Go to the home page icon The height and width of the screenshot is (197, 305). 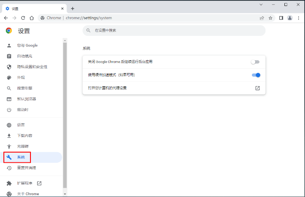[32, 18]
